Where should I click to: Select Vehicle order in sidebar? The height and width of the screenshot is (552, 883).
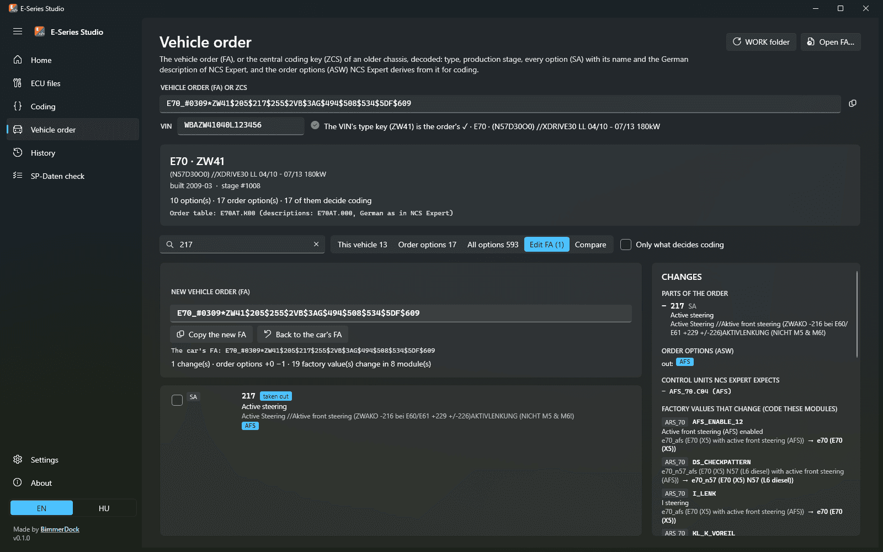pyautogui.click(x=73, y=130)
